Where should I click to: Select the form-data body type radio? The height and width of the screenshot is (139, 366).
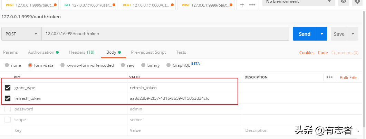[x=30, y=65]
